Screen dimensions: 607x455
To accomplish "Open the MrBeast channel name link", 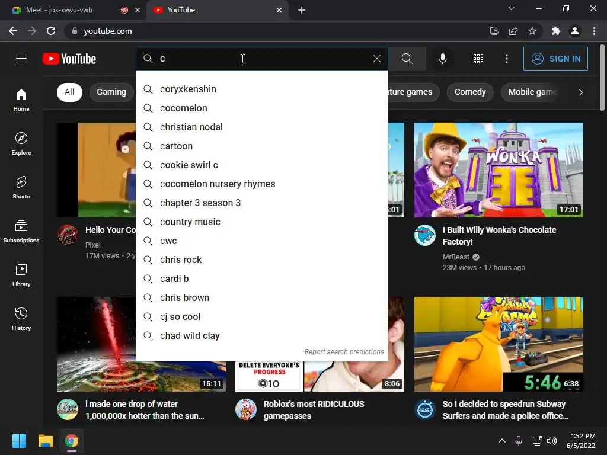I will pos(456,257).
